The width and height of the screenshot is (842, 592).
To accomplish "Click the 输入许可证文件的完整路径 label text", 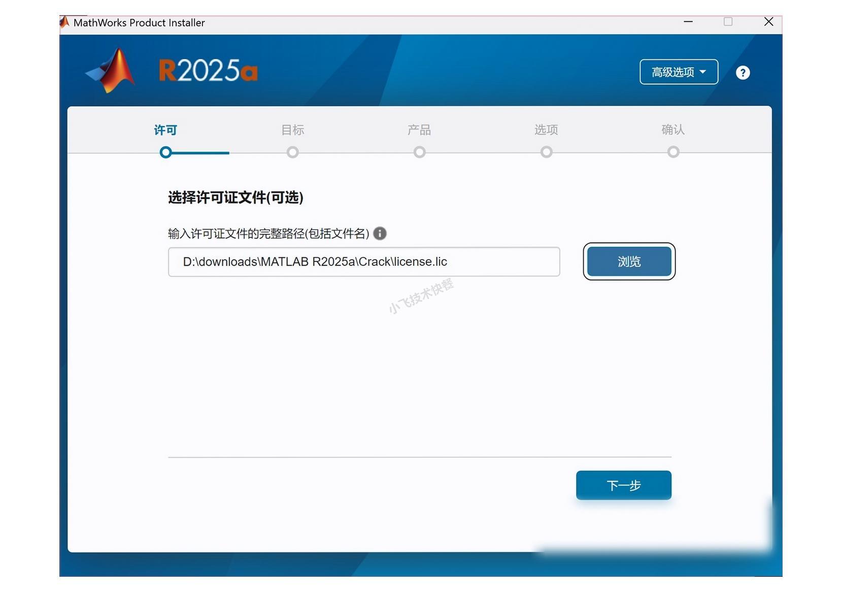I will click(x=268, y=233).
